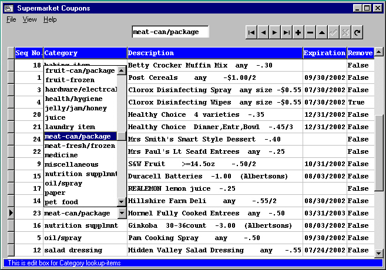Select pet food in the category list
This screenshot has width=386, height=270.
[x=80, y=202]
